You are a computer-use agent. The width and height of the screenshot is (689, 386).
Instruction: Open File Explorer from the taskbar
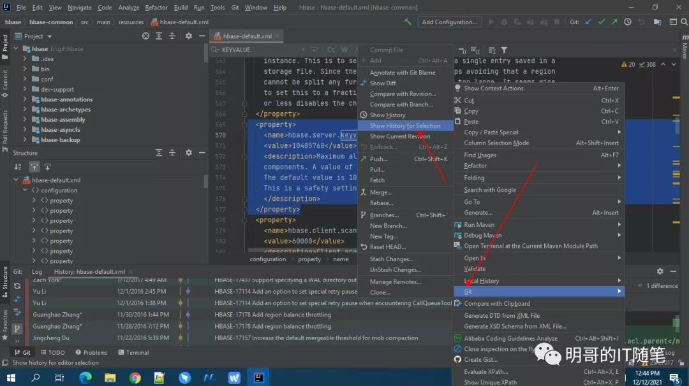point(110,377)
